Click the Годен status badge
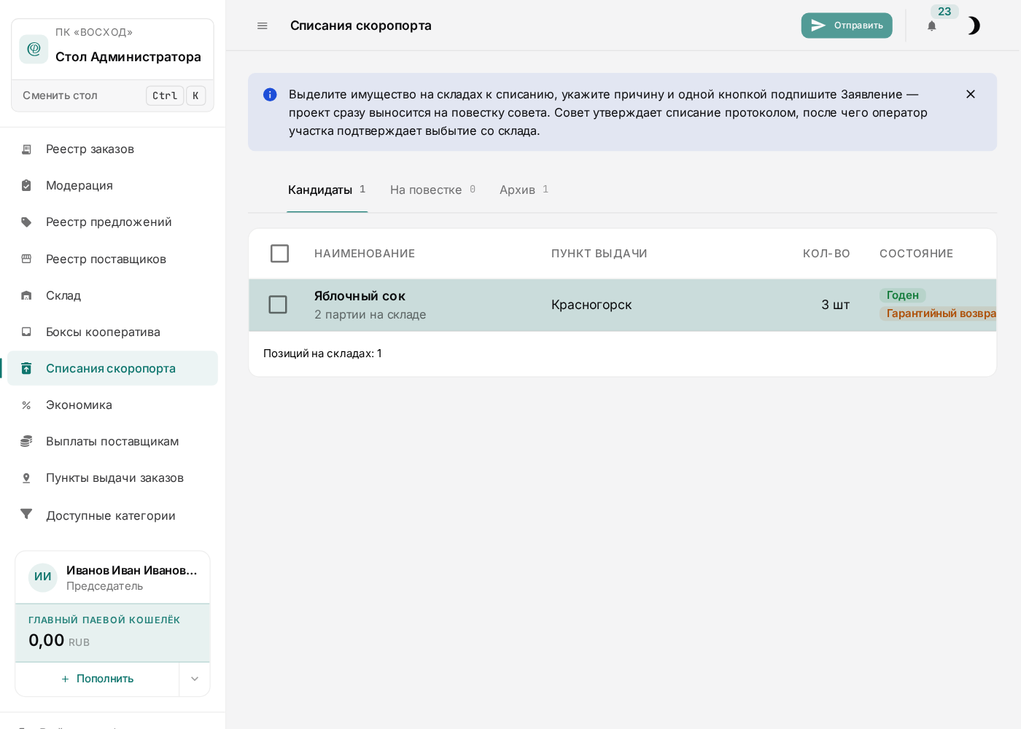Screen dimensions: 1021x729 pyautogui.click(x=903, y=295)
